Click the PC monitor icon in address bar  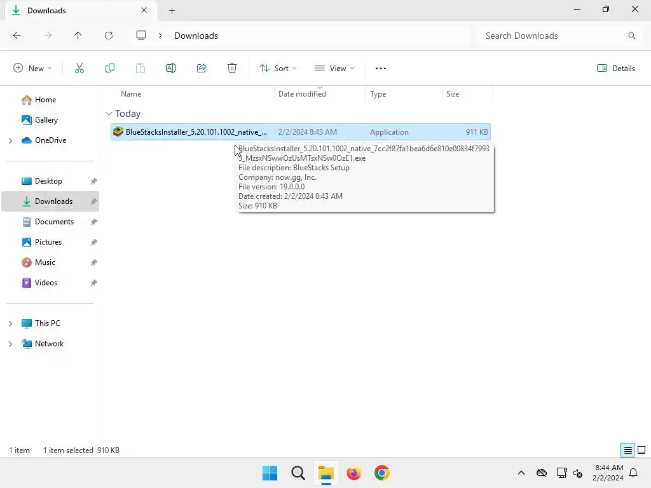coord(141,36)
